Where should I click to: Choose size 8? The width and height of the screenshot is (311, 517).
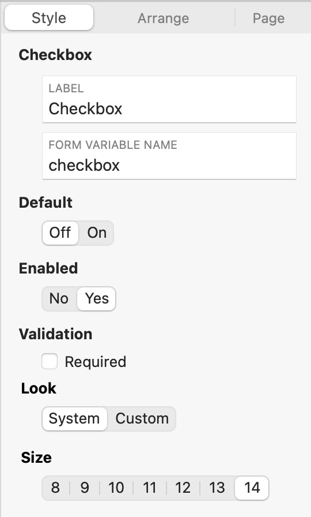(x=55, y=488)
